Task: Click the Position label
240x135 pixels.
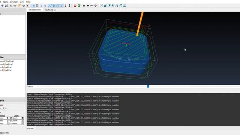Action: [x=30, y=86]
